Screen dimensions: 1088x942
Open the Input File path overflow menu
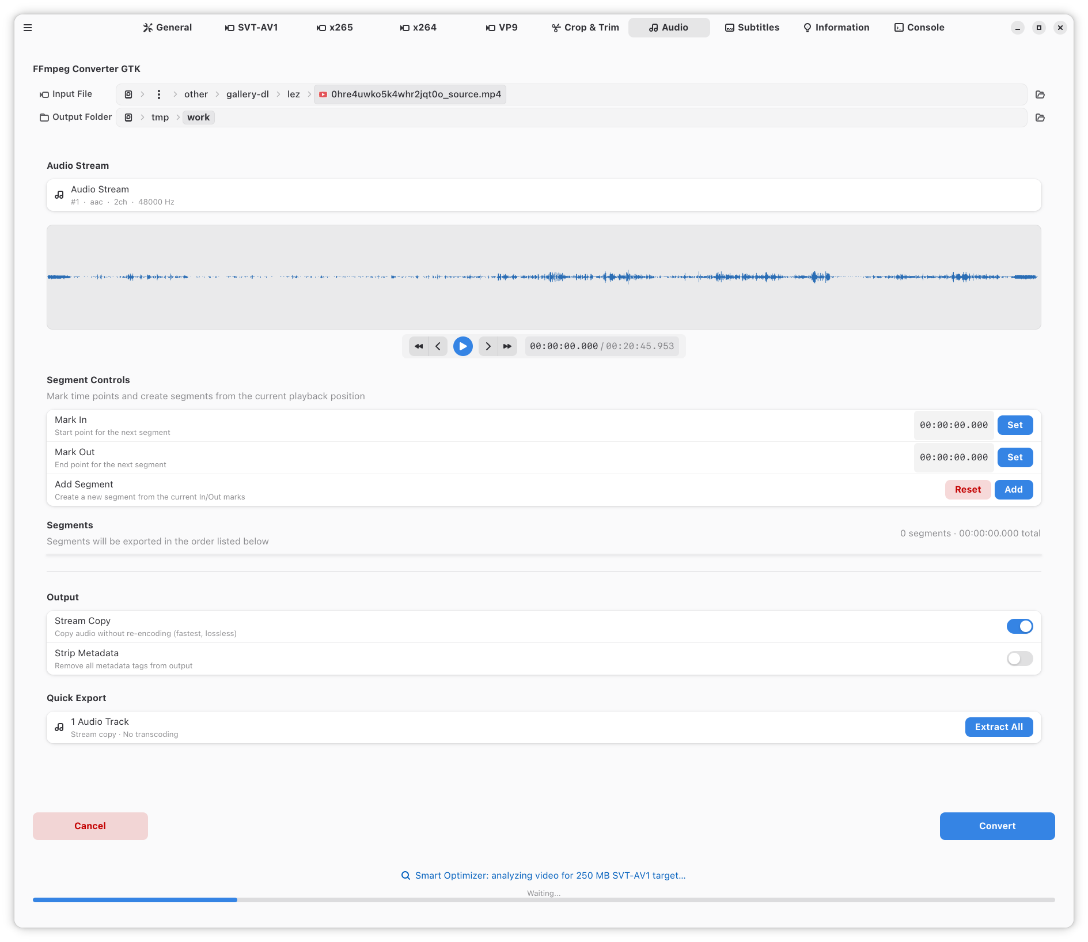coord(159,94)
